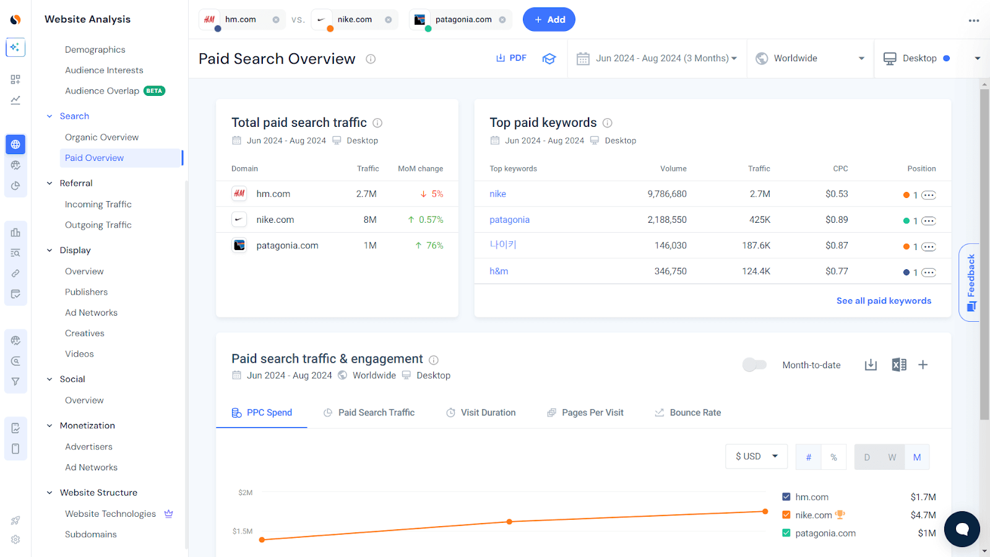Screen dimensions: 990x557
Task: Download the Excel export of paid traffic data
Action: pos(898,365)
